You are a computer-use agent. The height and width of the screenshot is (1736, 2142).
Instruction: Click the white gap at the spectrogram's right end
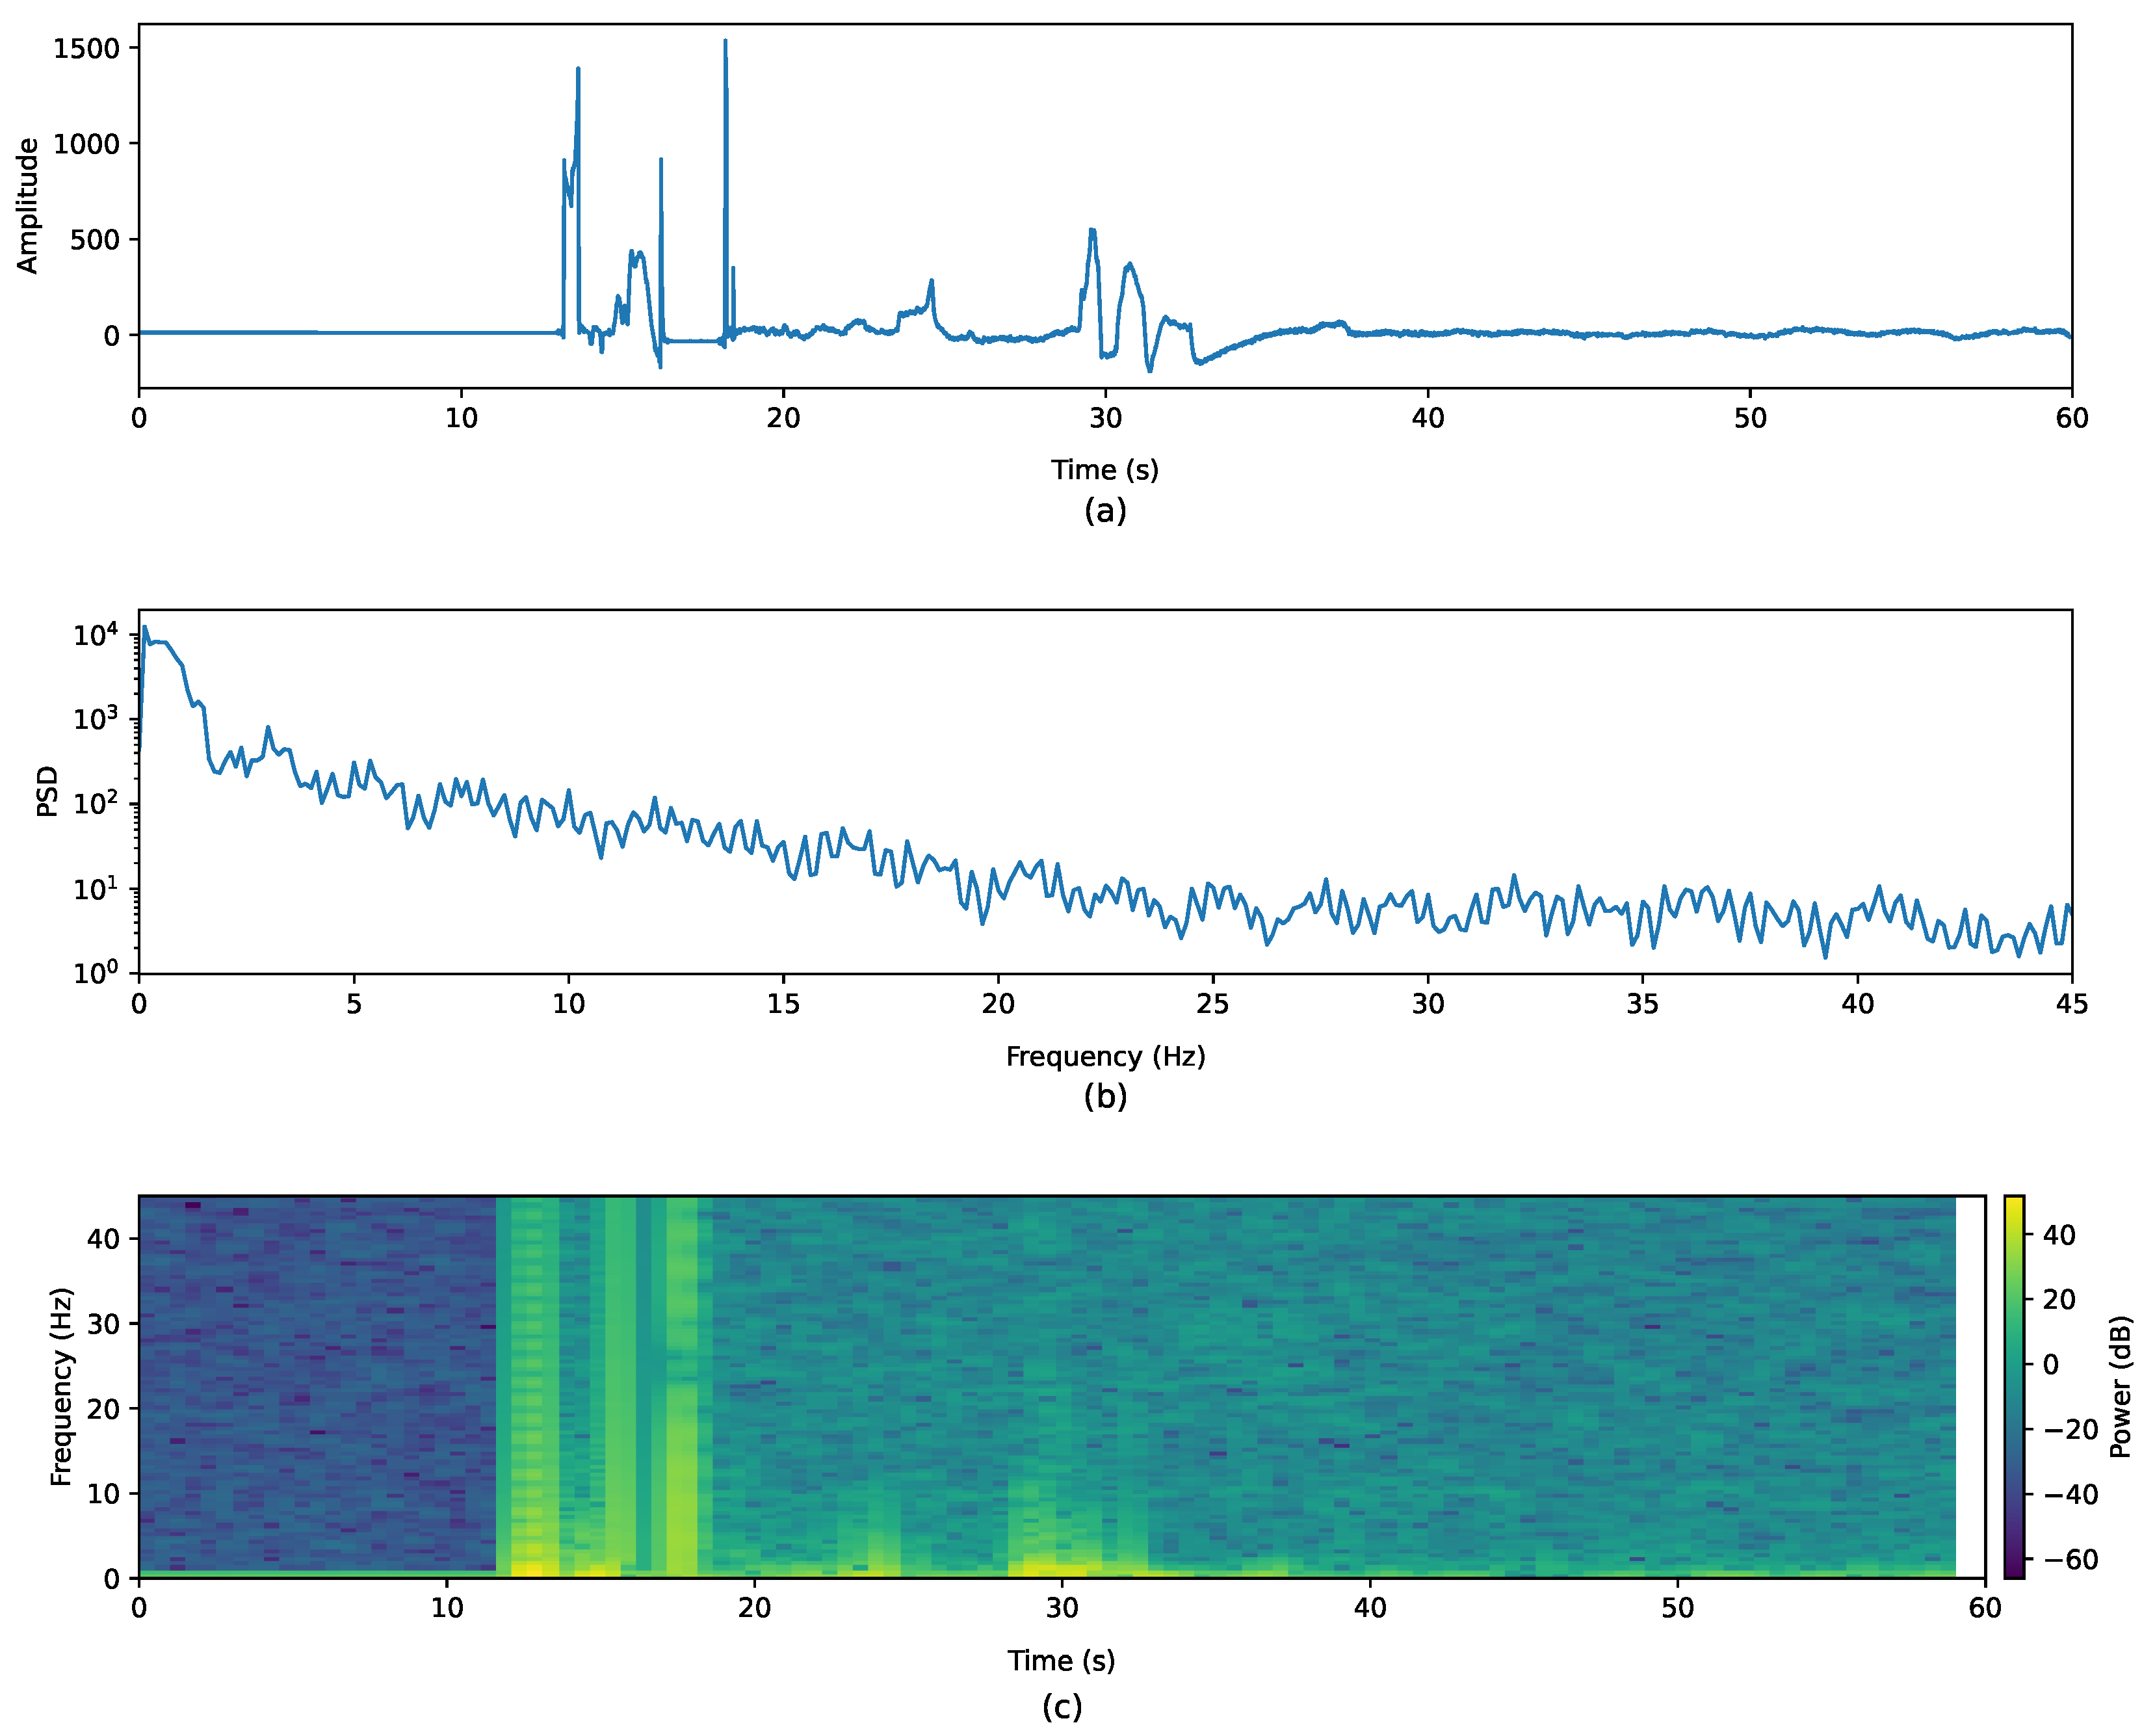coord(1969,1387)
